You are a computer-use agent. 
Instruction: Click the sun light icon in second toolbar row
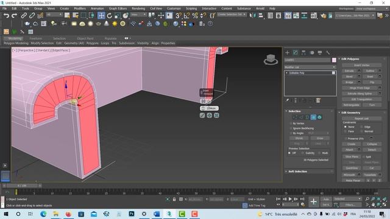coord(115,24)
